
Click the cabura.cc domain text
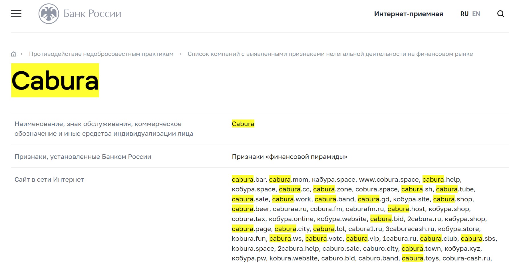coord(294,189)
